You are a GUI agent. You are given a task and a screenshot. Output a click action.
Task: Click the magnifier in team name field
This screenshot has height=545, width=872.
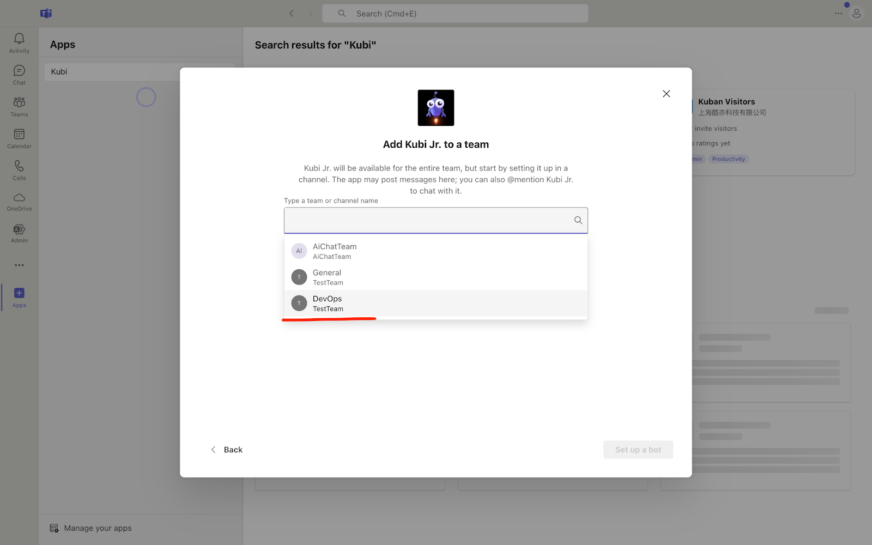pos(578,220)
